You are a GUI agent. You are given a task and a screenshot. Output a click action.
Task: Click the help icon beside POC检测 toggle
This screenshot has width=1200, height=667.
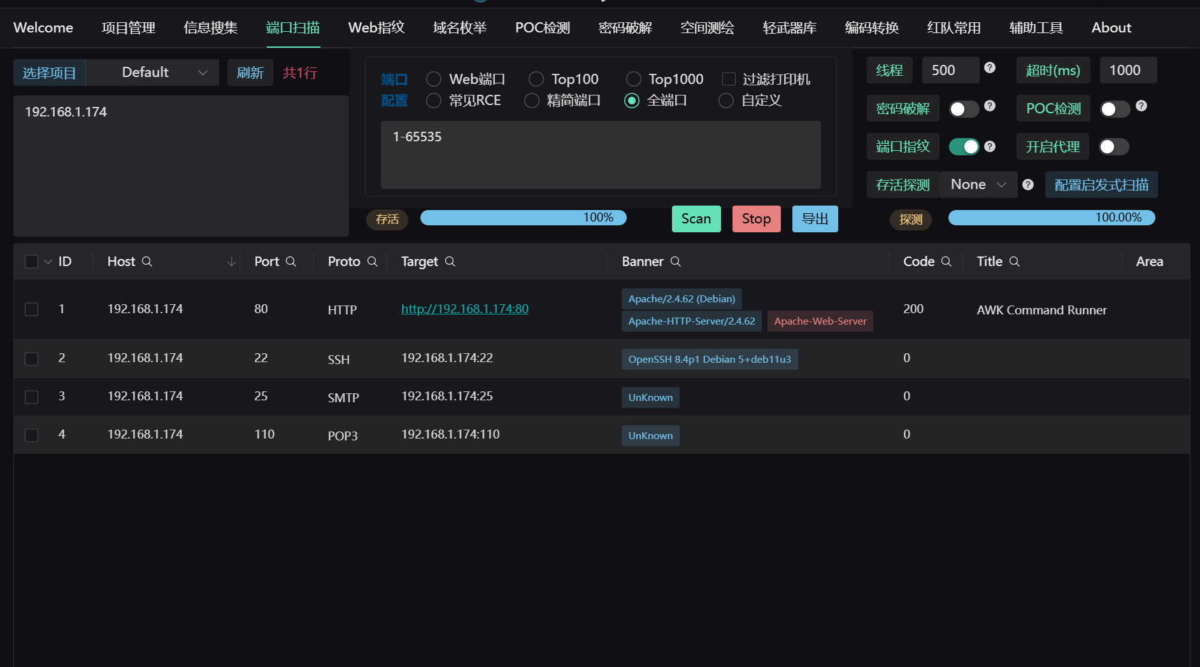[1141, 106]
